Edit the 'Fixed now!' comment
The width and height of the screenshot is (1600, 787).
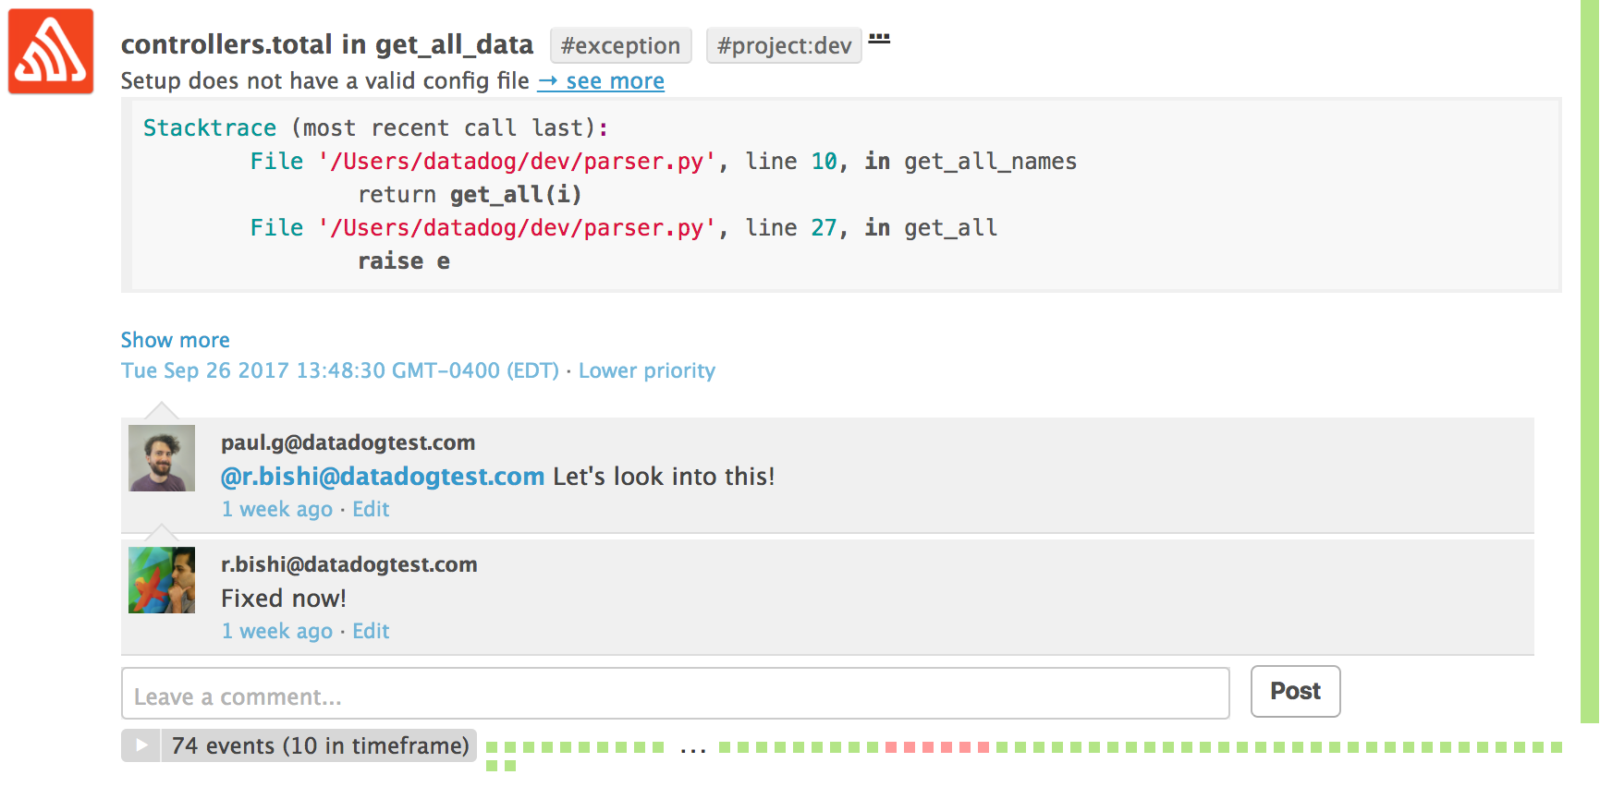click(x=371, y=631)
